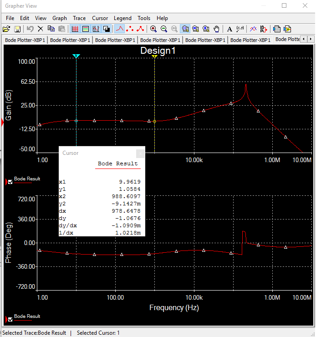Click the Gain (dB) axis label

pos(9,105)
